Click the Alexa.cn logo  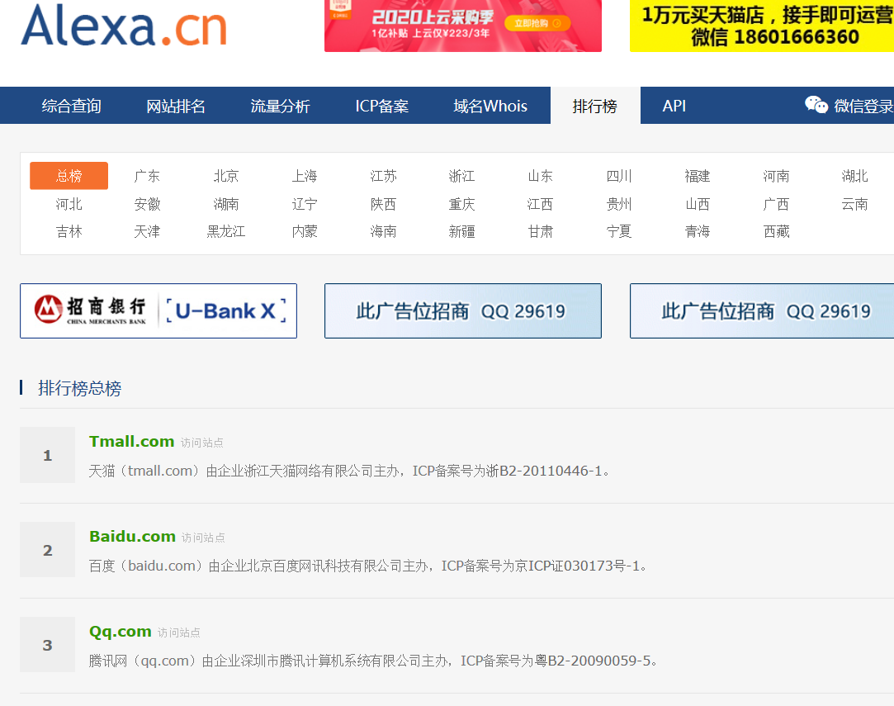[124, 25]
